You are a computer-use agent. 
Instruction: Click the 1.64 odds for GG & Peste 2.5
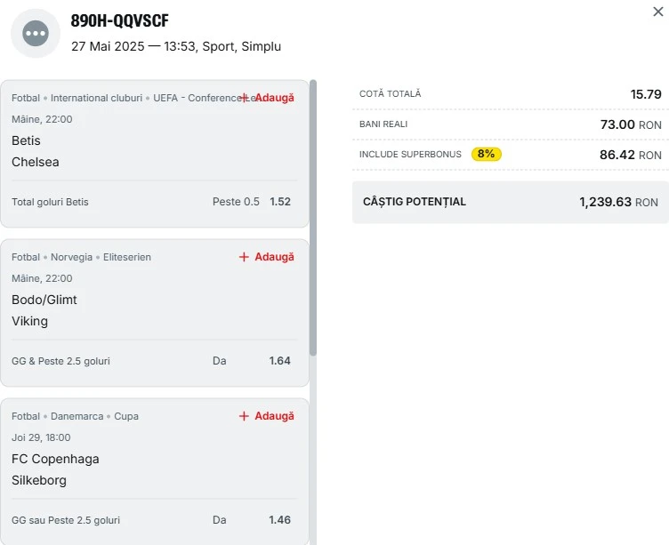pyautogui.click(x=280, y=360)
